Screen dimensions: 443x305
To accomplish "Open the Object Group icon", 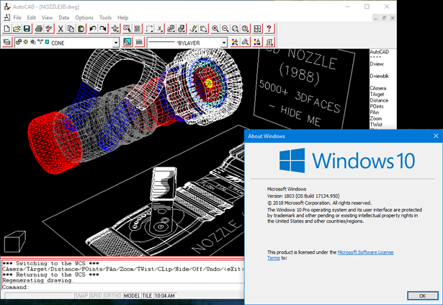I will pyautogui.click(x=138, y=29).
